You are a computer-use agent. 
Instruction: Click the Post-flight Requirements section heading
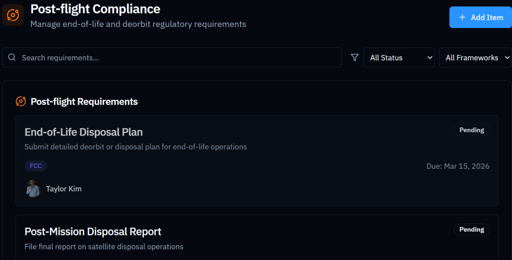(x=84, y=101)
